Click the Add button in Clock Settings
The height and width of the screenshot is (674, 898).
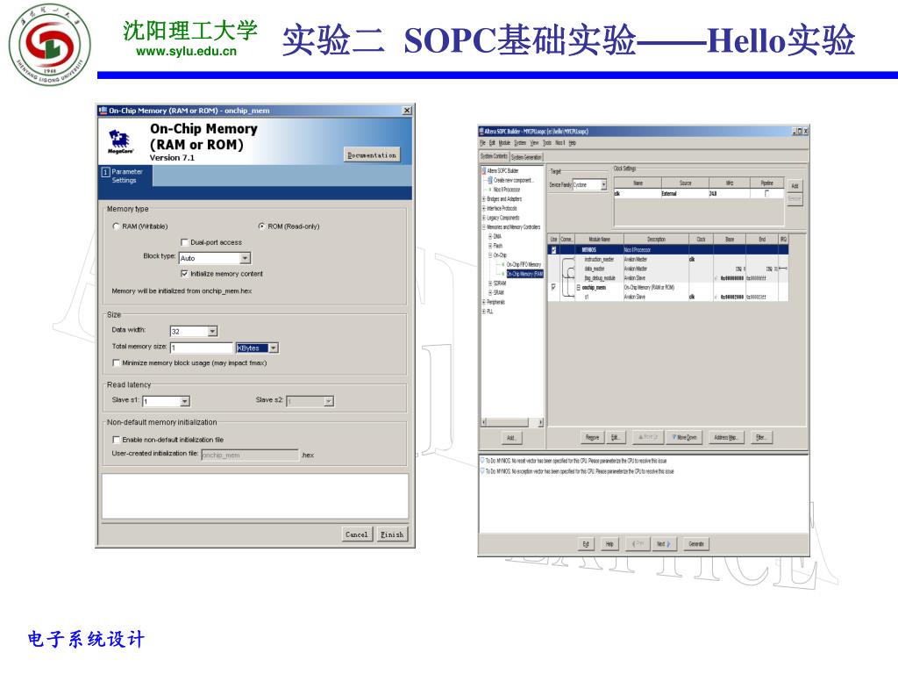click(795, 186)
